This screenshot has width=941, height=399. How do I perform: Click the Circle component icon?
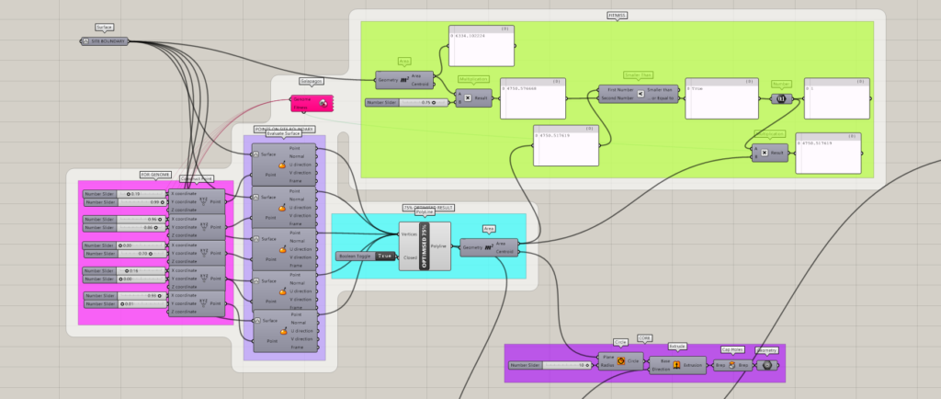pos(621,361)
